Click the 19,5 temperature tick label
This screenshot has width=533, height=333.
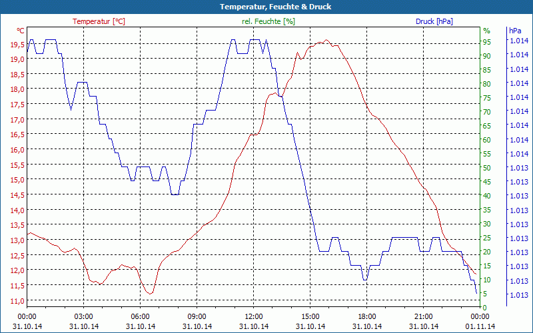pyautogui.click(x=17, y=44)
